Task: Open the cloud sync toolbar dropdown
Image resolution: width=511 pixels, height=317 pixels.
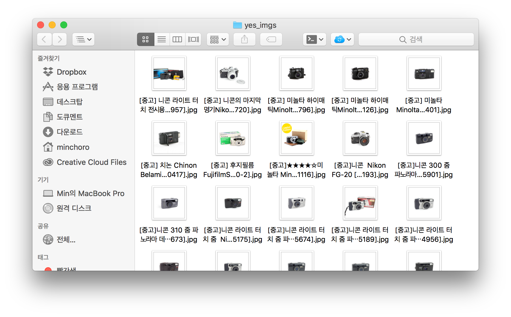Action: (x=342, y=39)
